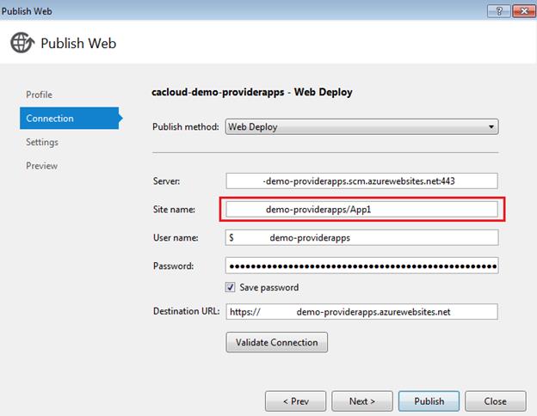Screen dimensions: 537x416
Task: Open the Preview step
Action: coord(42,166)
